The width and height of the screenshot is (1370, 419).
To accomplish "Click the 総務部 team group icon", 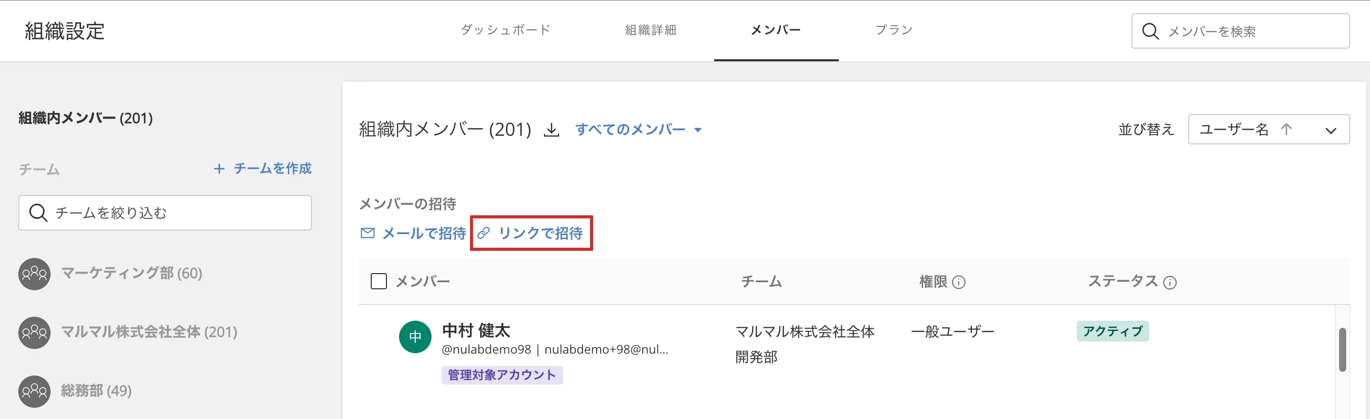I will pos(34,391).
